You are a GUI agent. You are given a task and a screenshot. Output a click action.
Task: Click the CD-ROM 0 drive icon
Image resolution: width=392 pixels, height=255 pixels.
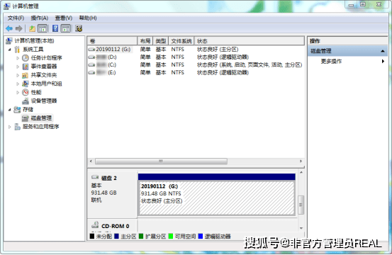95,225
